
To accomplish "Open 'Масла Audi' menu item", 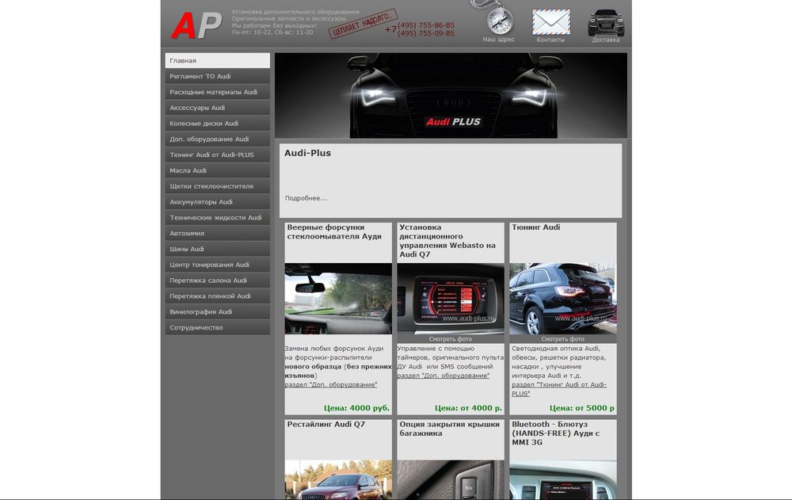I will pos(218,170).
